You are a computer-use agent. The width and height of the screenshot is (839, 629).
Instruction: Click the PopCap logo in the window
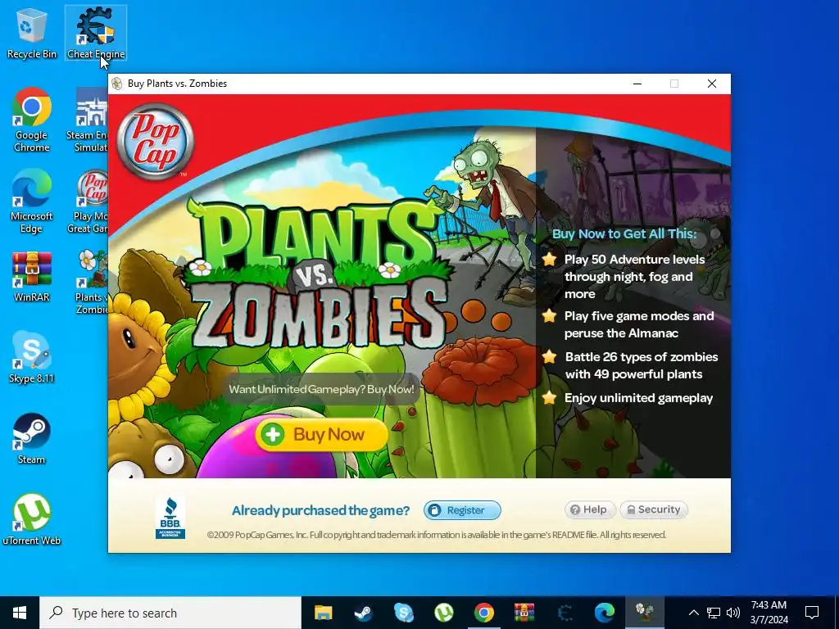155,141
